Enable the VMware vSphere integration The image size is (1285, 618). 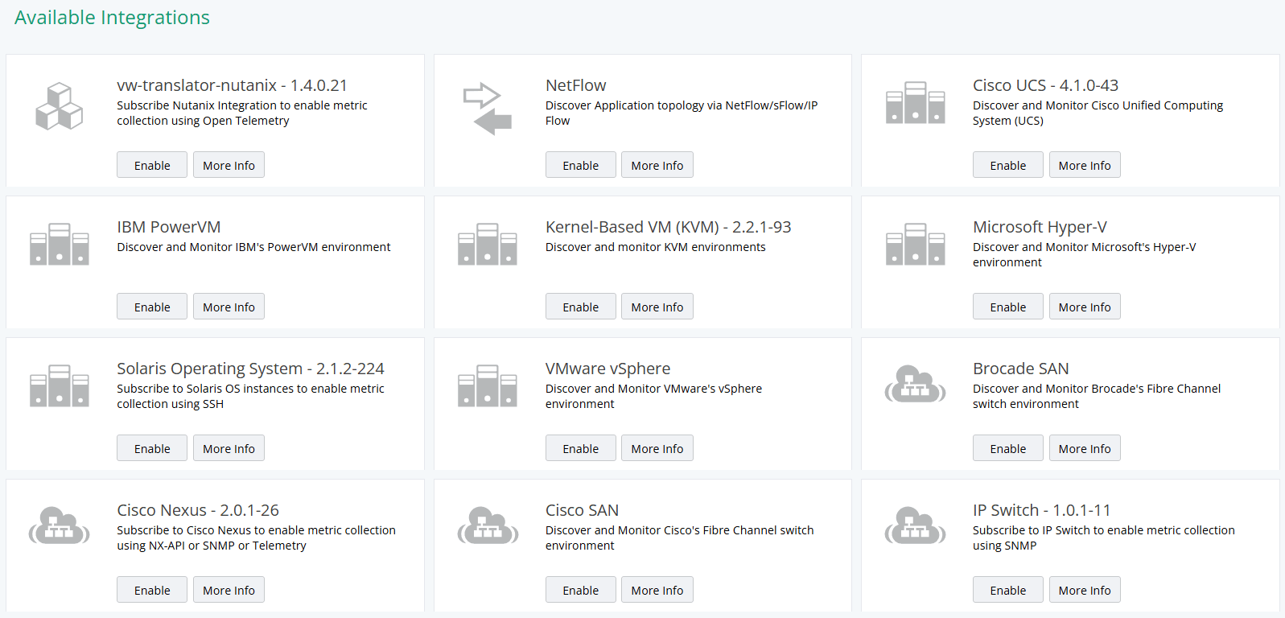pos(580,448)
